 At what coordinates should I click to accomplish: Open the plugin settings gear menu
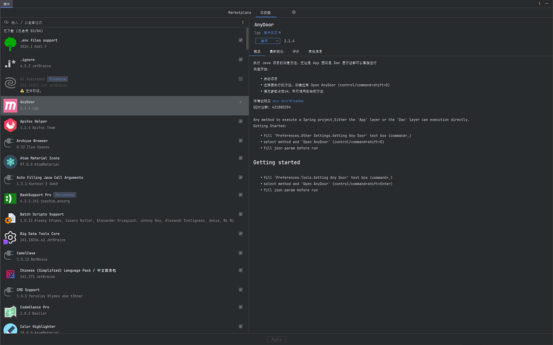tap(294, 12)
